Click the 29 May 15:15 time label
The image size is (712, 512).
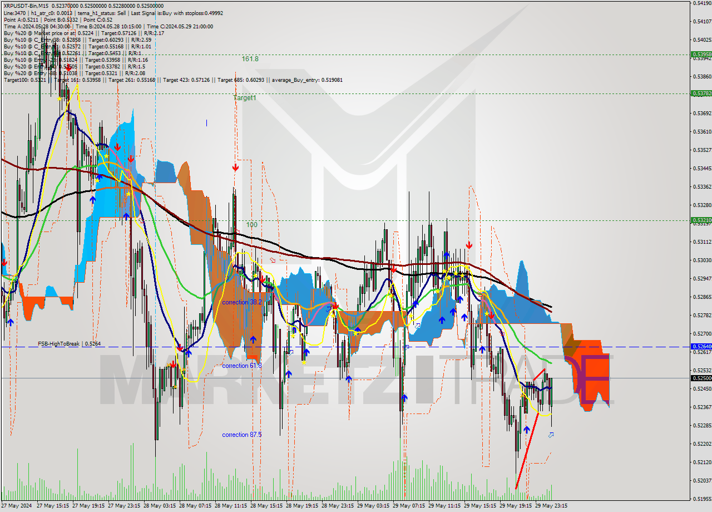[x=479, y=506]
